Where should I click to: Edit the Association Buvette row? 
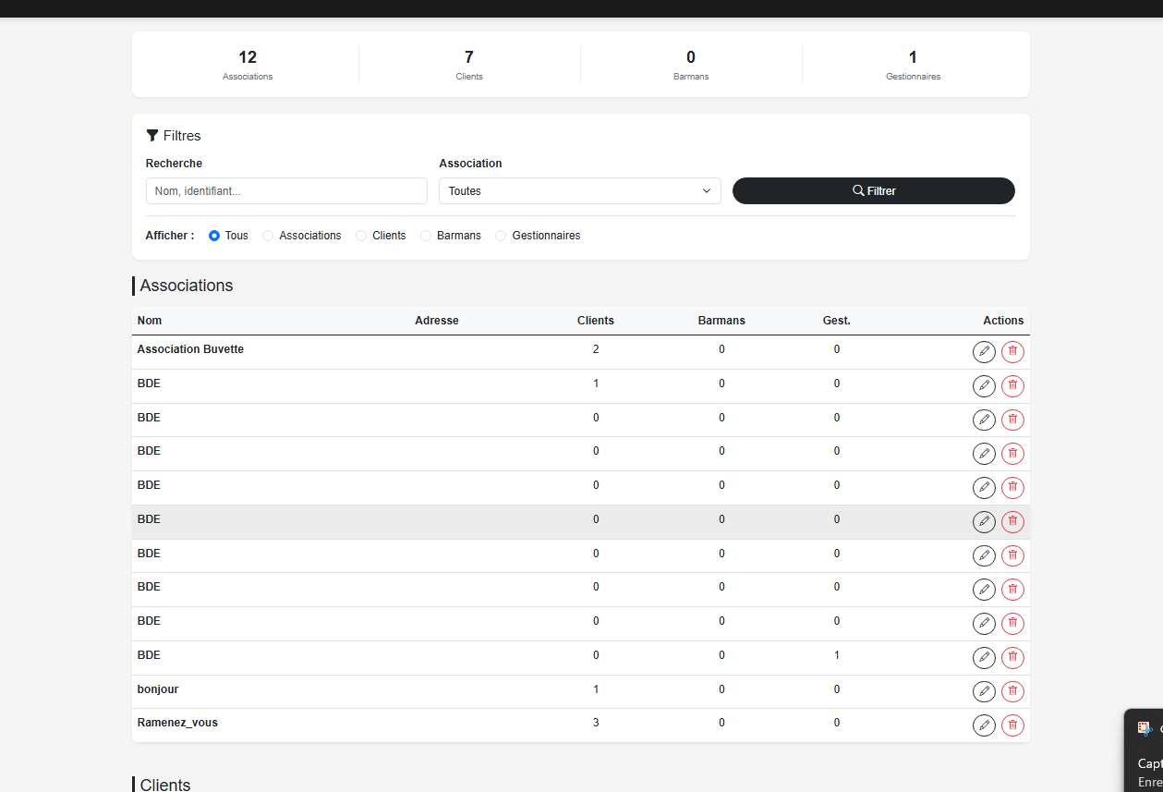click(x=984, y=352)
